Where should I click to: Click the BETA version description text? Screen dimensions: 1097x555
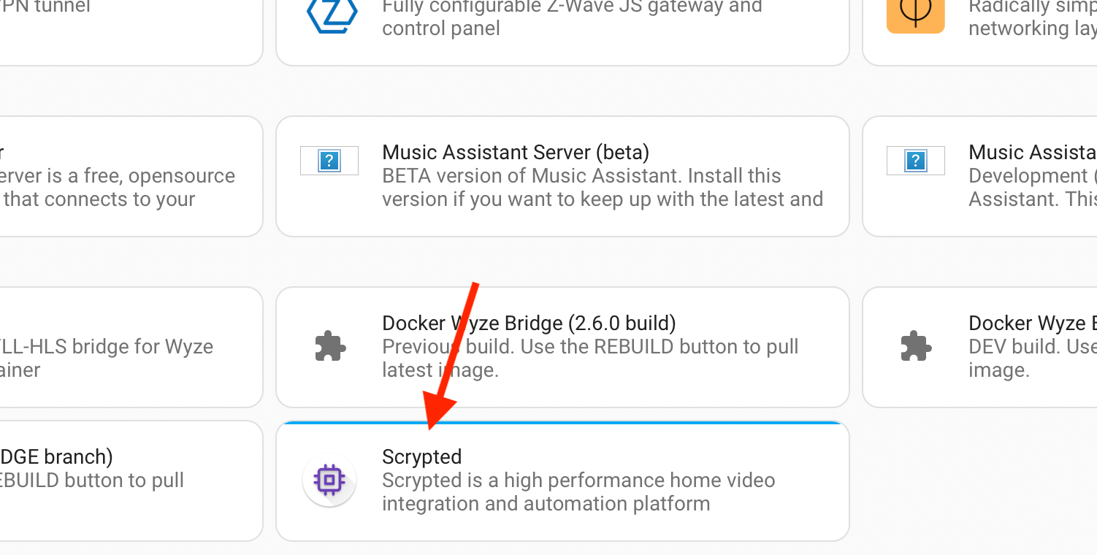coord(602,188)
